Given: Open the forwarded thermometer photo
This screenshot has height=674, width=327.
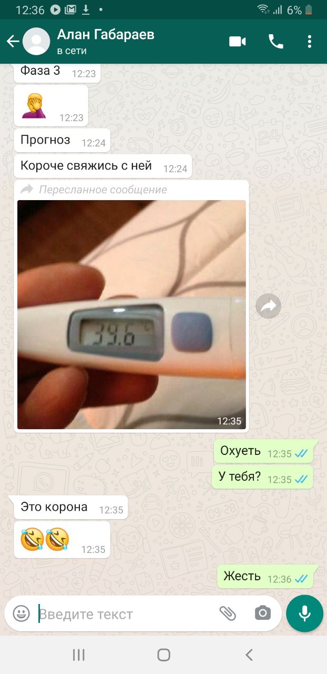Looking at the screenshot, I should tap(131, 314).
